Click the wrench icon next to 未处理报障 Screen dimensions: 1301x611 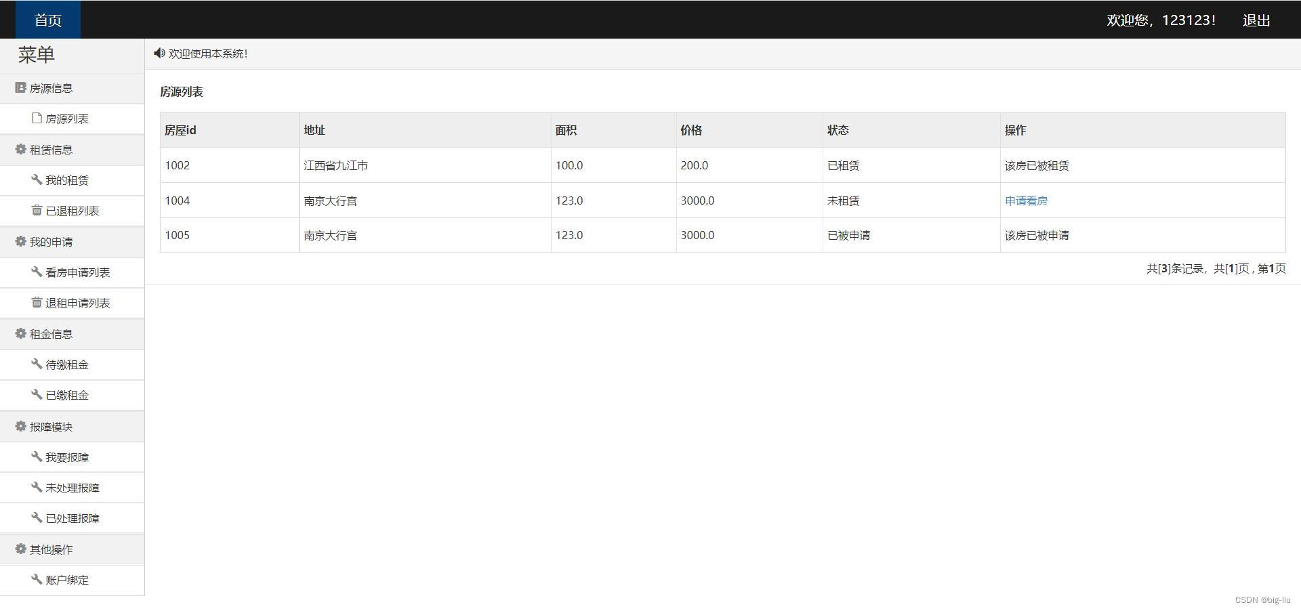(x=37, y=487)
